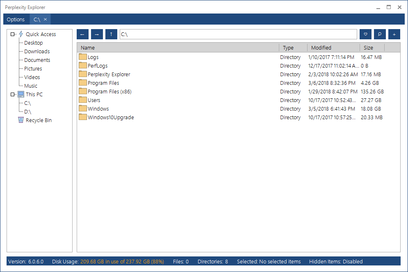This screenshot has height=272, width=408.
Task: Click the 135.26 GB size value
Action: tap(372, 91)
